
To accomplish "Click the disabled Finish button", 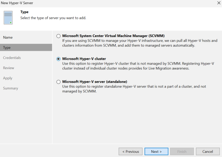I will click(182, 152).
